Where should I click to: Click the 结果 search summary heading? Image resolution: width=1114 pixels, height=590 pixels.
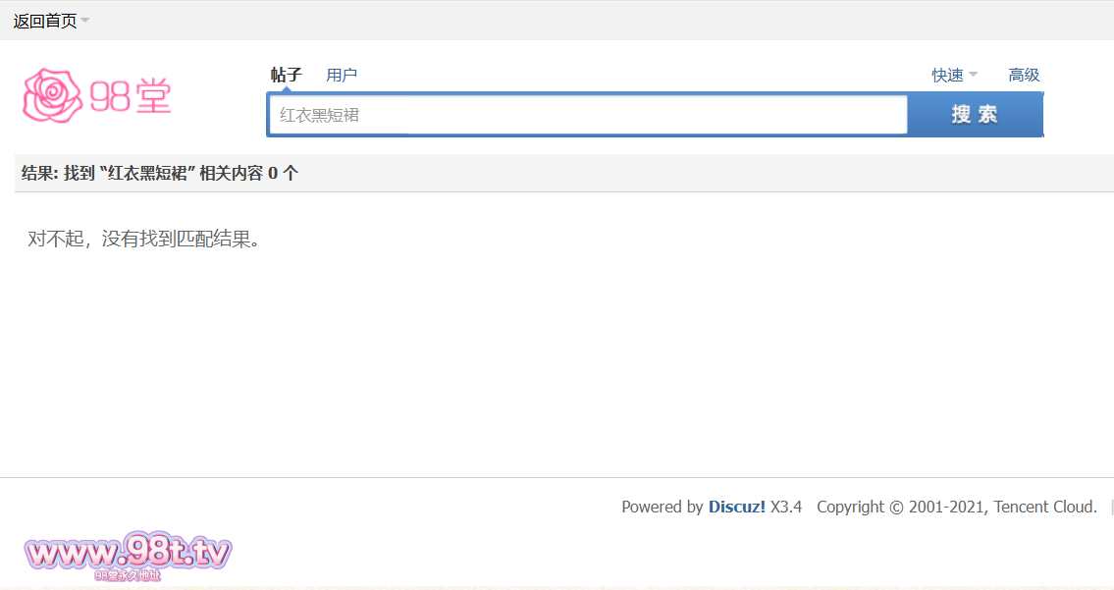(160, 173)
